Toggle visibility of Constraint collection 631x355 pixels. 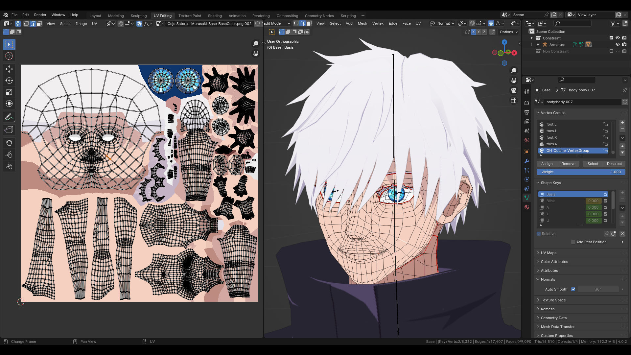[618, 38]
